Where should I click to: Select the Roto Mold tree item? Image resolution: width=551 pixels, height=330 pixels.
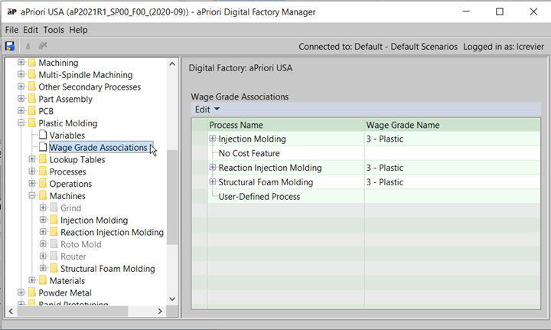81,244
